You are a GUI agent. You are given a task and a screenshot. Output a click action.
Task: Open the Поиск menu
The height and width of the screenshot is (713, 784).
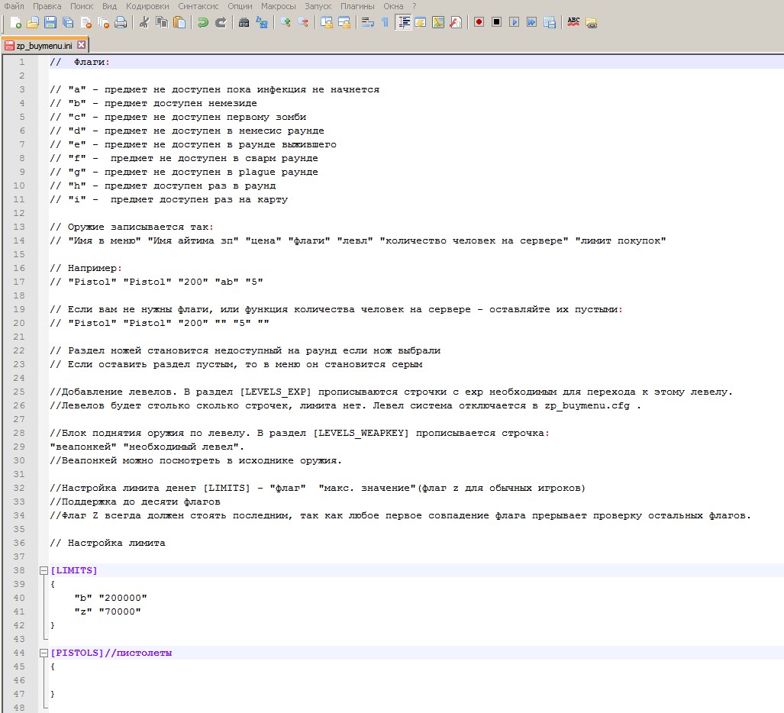coord(82,6)
